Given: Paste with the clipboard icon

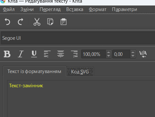Looking at the screenshot, I should coord(64,22).
